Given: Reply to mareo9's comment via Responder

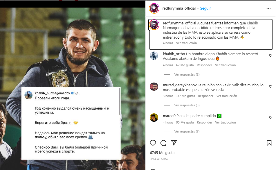Looking at the screenshot, I should [204, 123].
